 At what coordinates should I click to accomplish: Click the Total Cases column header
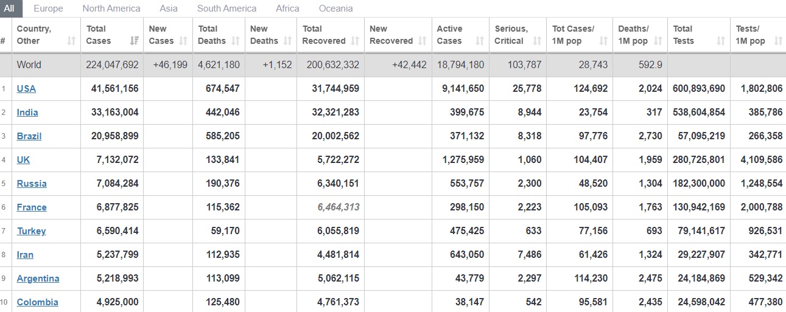click(113, 35)
